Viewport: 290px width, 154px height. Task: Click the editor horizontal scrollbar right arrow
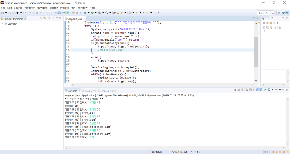(252, 85)
